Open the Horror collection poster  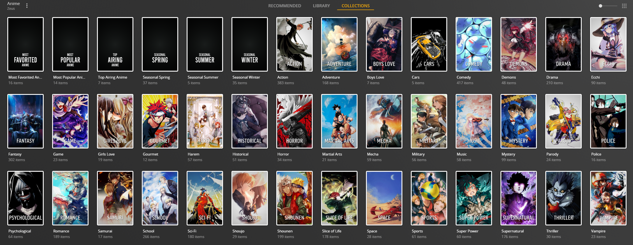coord(295,121)
